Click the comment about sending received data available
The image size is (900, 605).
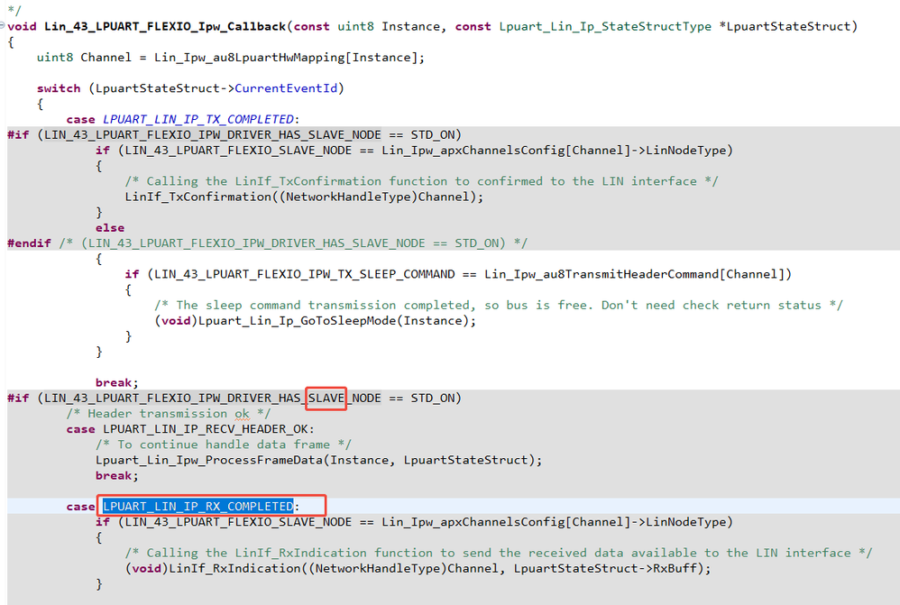(498, 554)
